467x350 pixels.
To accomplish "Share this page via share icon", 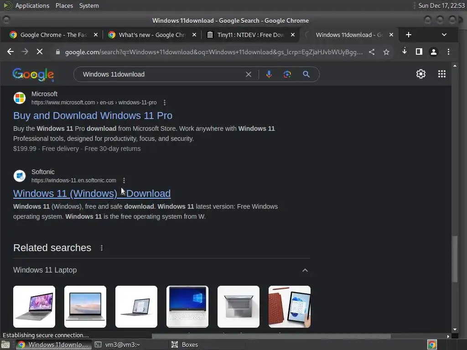I will (x=372, y=52).
